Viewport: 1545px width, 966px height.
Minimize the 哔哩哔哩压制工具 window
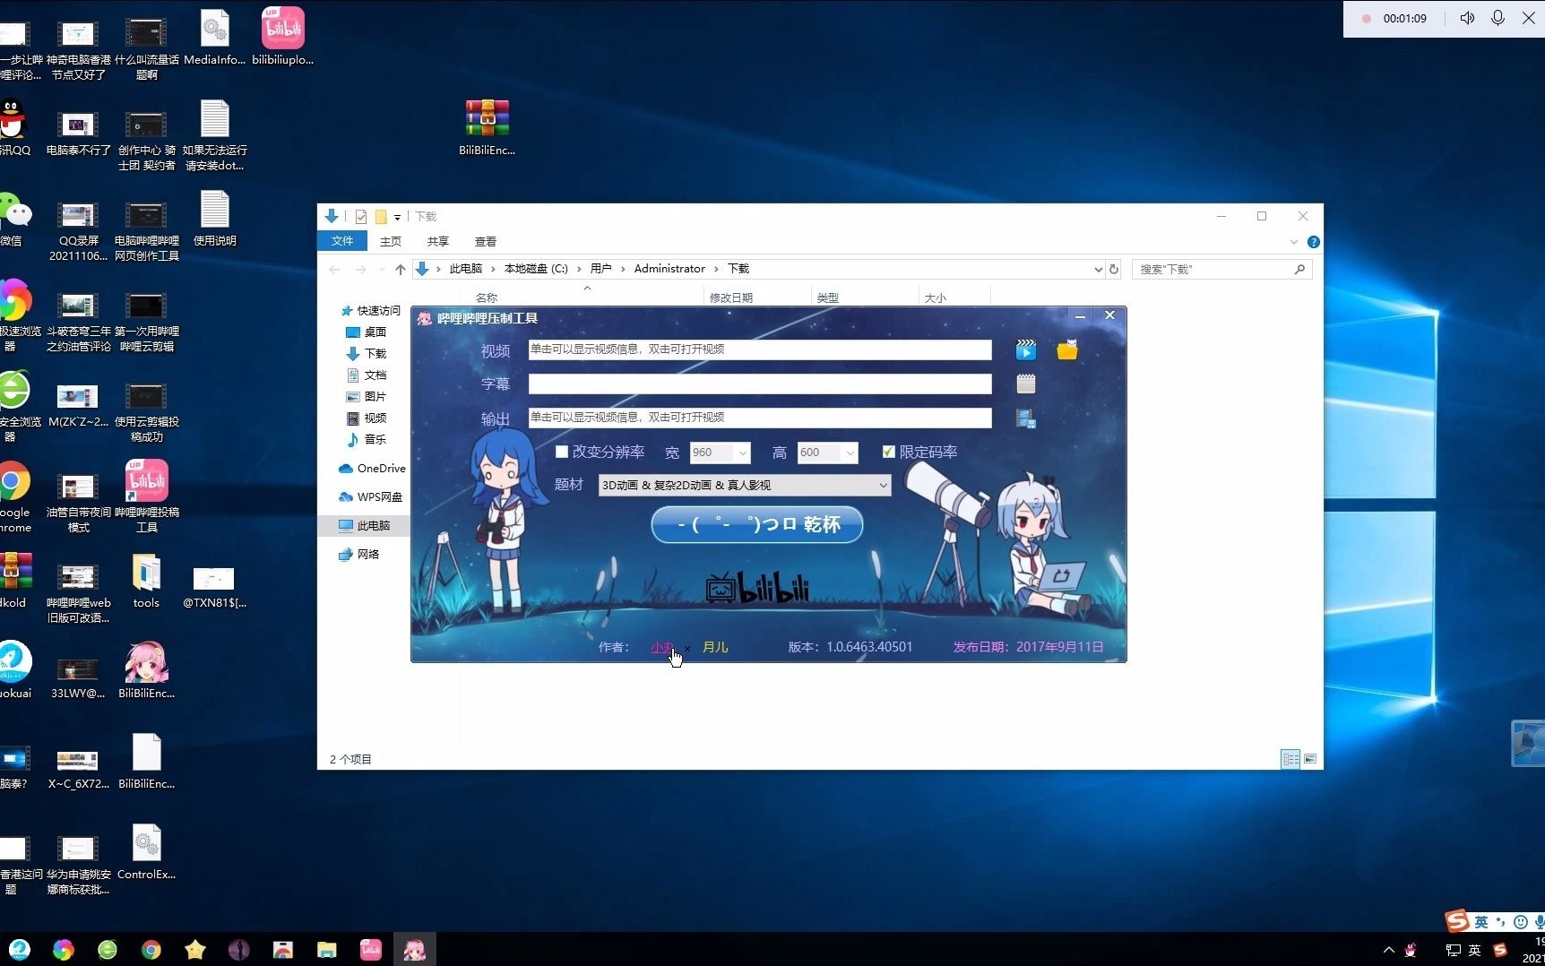tap(1080, 316)
